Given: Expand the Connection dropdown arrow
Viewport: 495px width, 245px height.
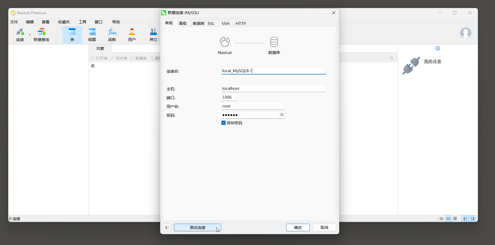Looking at the screenshot, I should [x=30, y=35].
